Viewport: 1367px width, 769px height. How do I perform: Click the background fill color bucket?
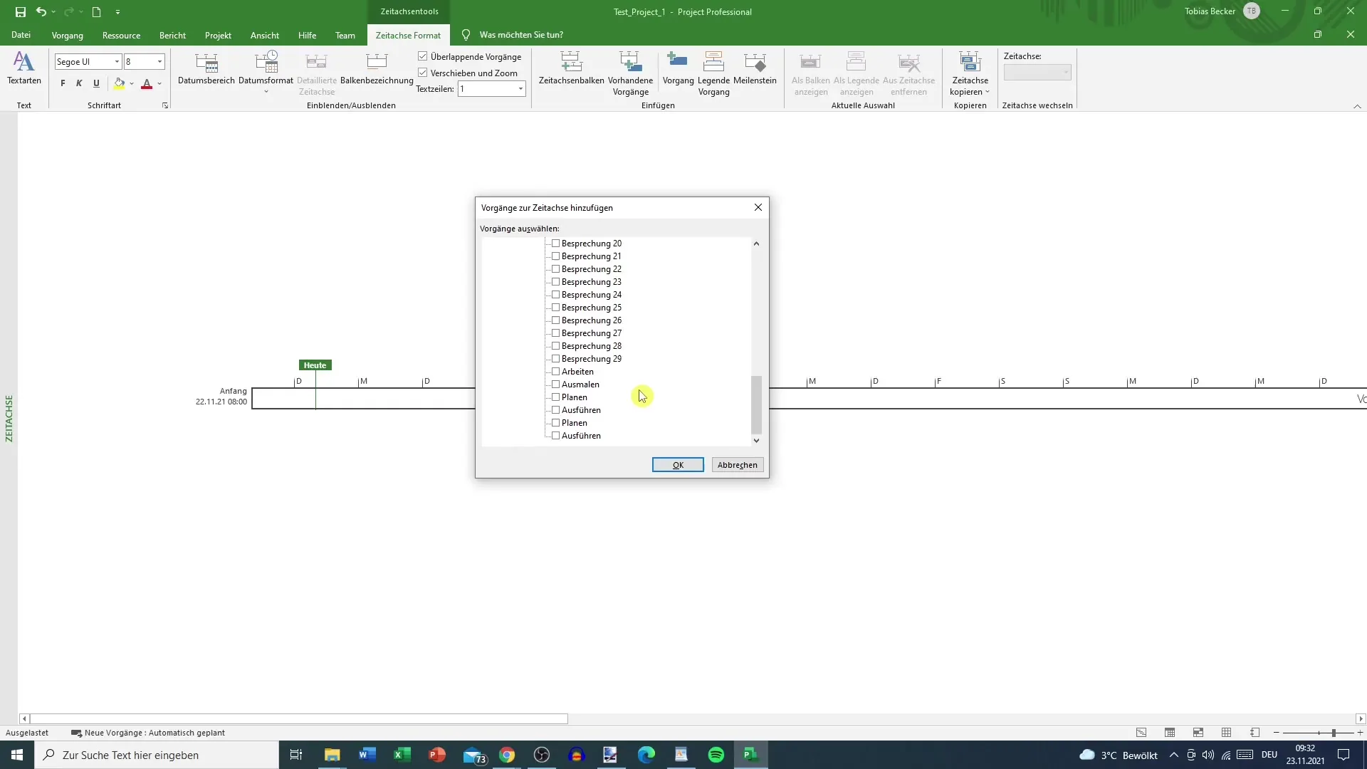(x=119, y=83)
